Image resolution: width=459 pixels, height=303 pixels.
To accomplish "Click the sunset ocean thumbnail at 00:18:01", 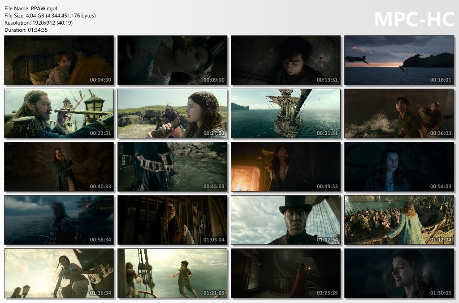I will tap(399, 60).
